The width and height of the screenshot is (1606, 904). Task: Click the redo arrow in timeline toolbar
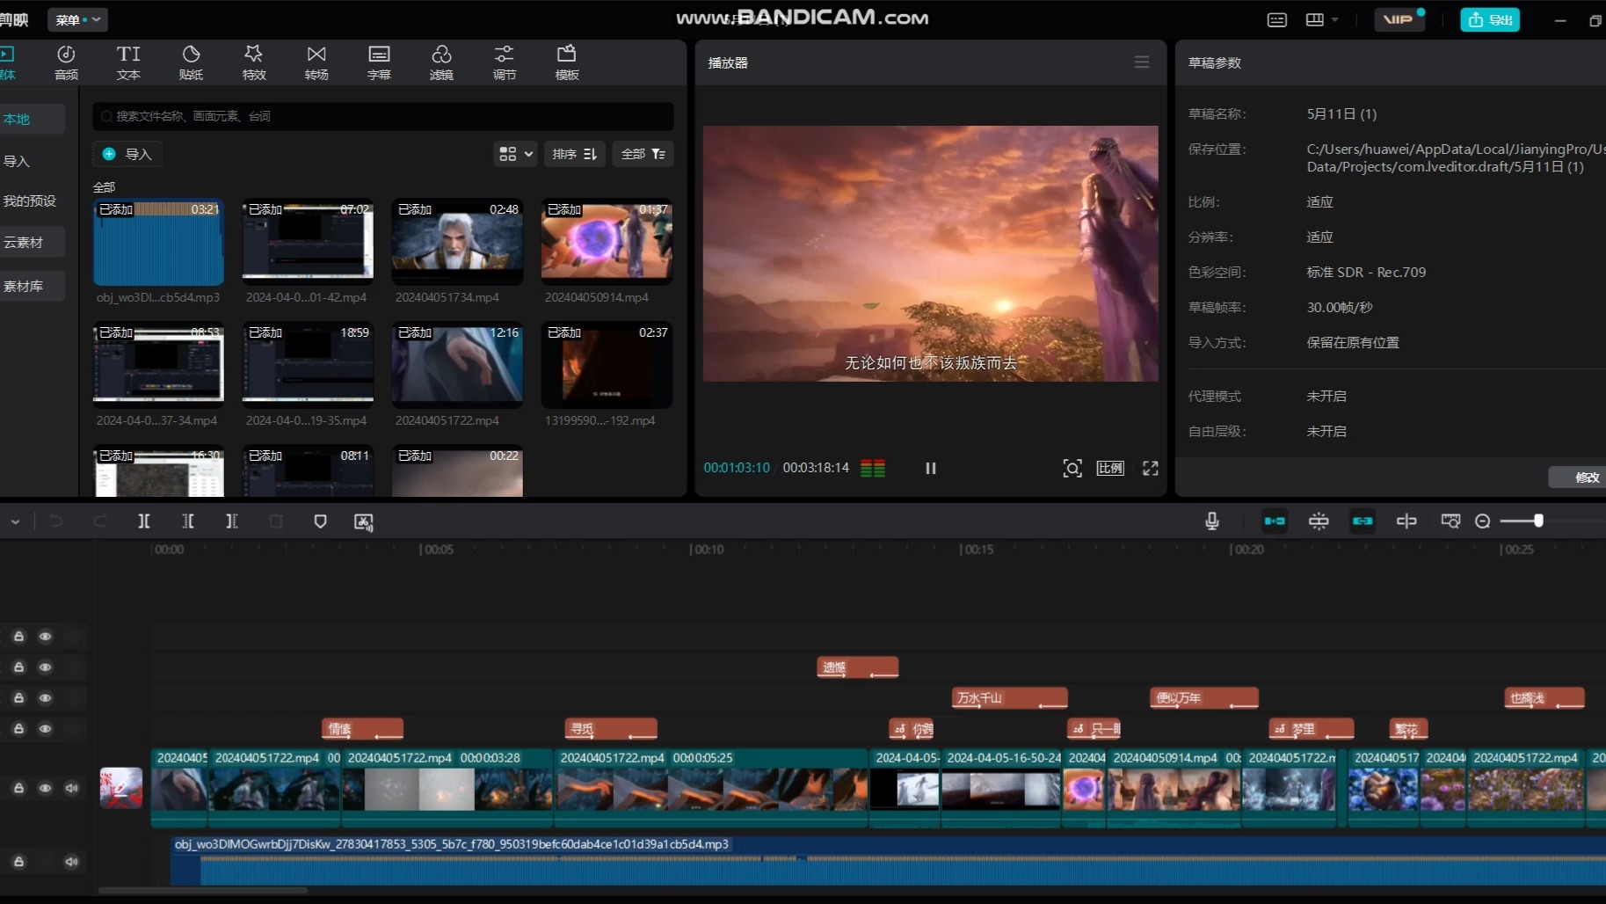point(100,521)
